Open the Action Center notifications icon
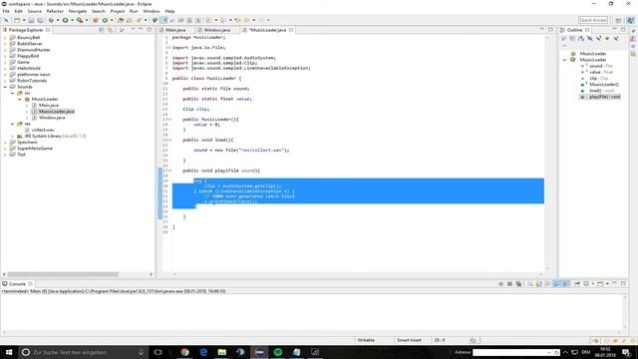 tap(627, 352)
